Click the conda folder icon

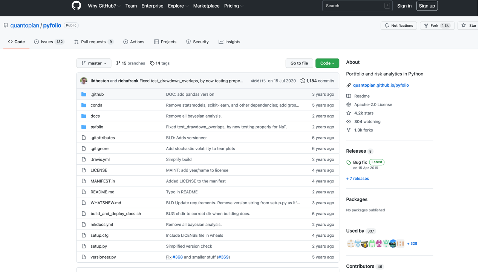[x=84, y=106]
